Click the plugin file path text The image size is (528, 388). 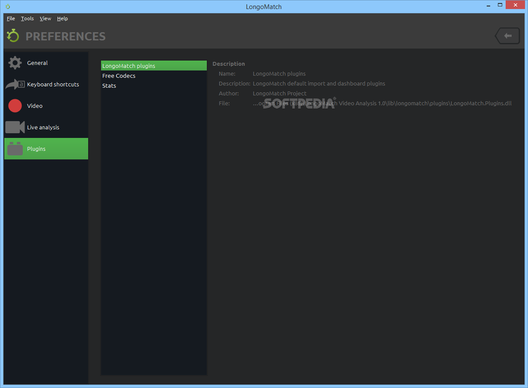[x=382, y=103]
